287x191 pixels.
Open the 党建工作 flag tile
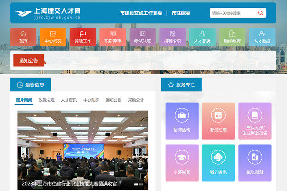point(83,37)
